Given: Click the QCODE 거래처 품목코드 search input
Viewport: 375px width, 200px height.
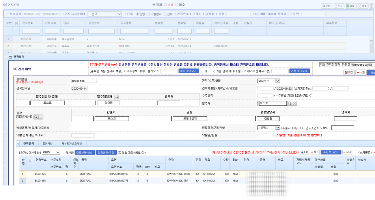Looking at the screenshot, I should [313, 14].
